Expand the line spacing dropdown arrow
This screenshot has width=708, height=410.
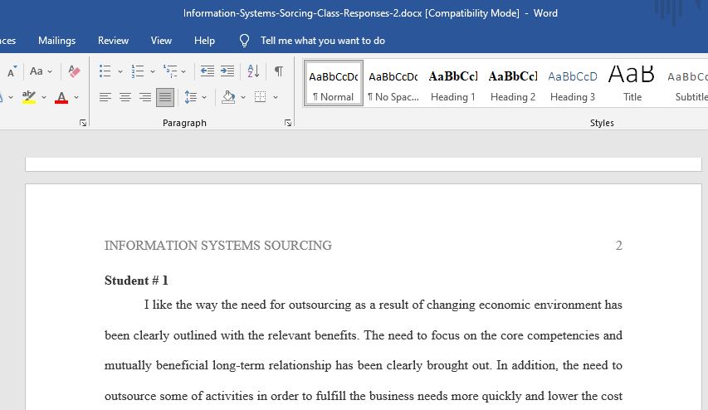pos(204,97)
